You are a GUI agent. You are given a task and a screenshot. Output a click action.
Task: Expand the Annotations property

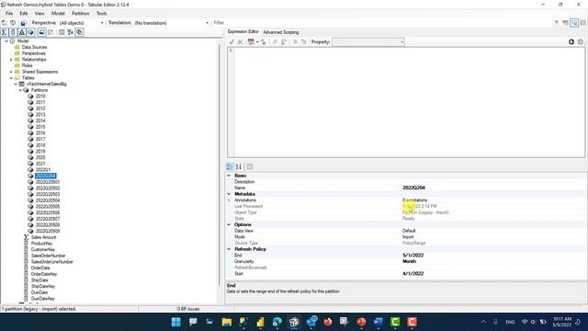[x=229, y=200]
